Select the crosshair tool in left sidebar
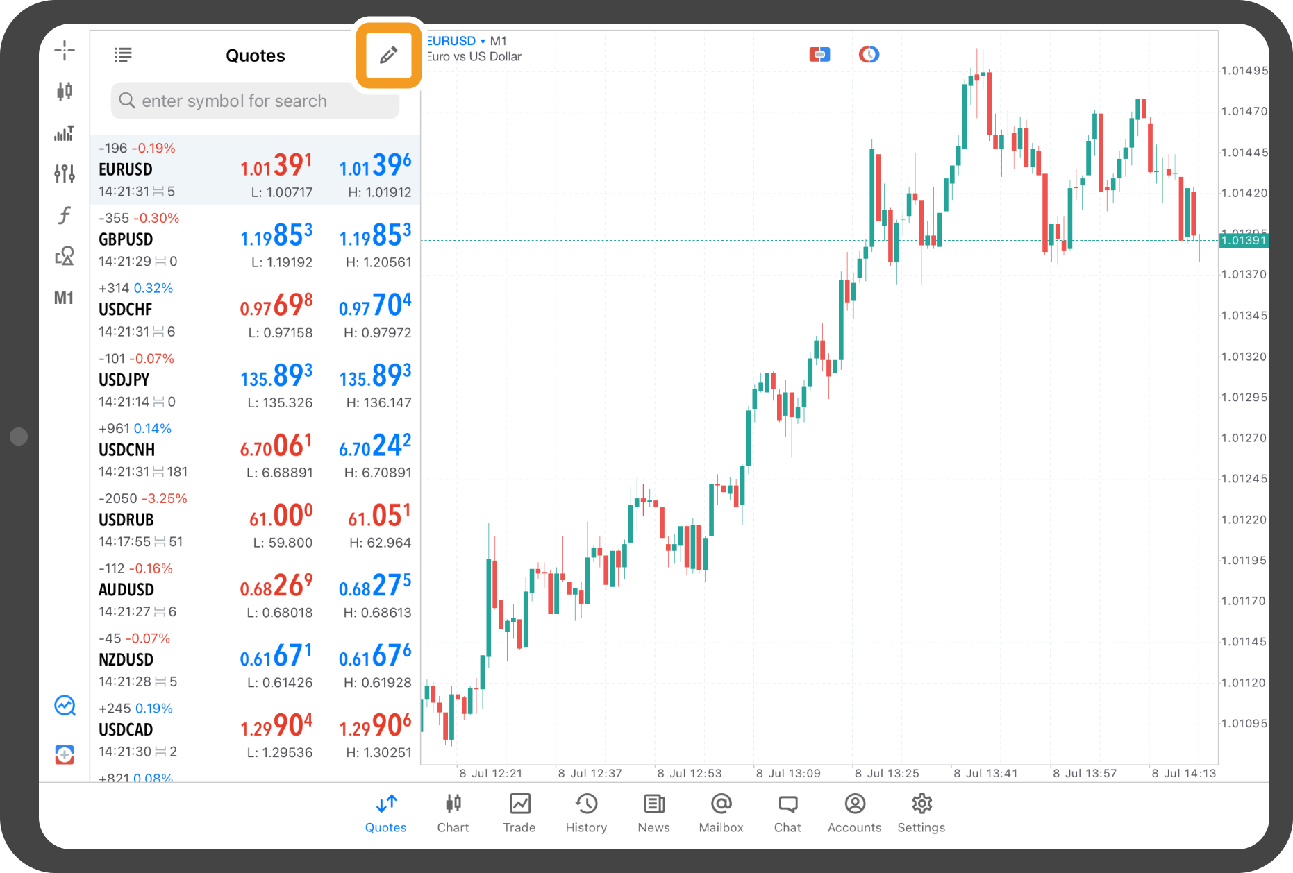 click(65, 50)
